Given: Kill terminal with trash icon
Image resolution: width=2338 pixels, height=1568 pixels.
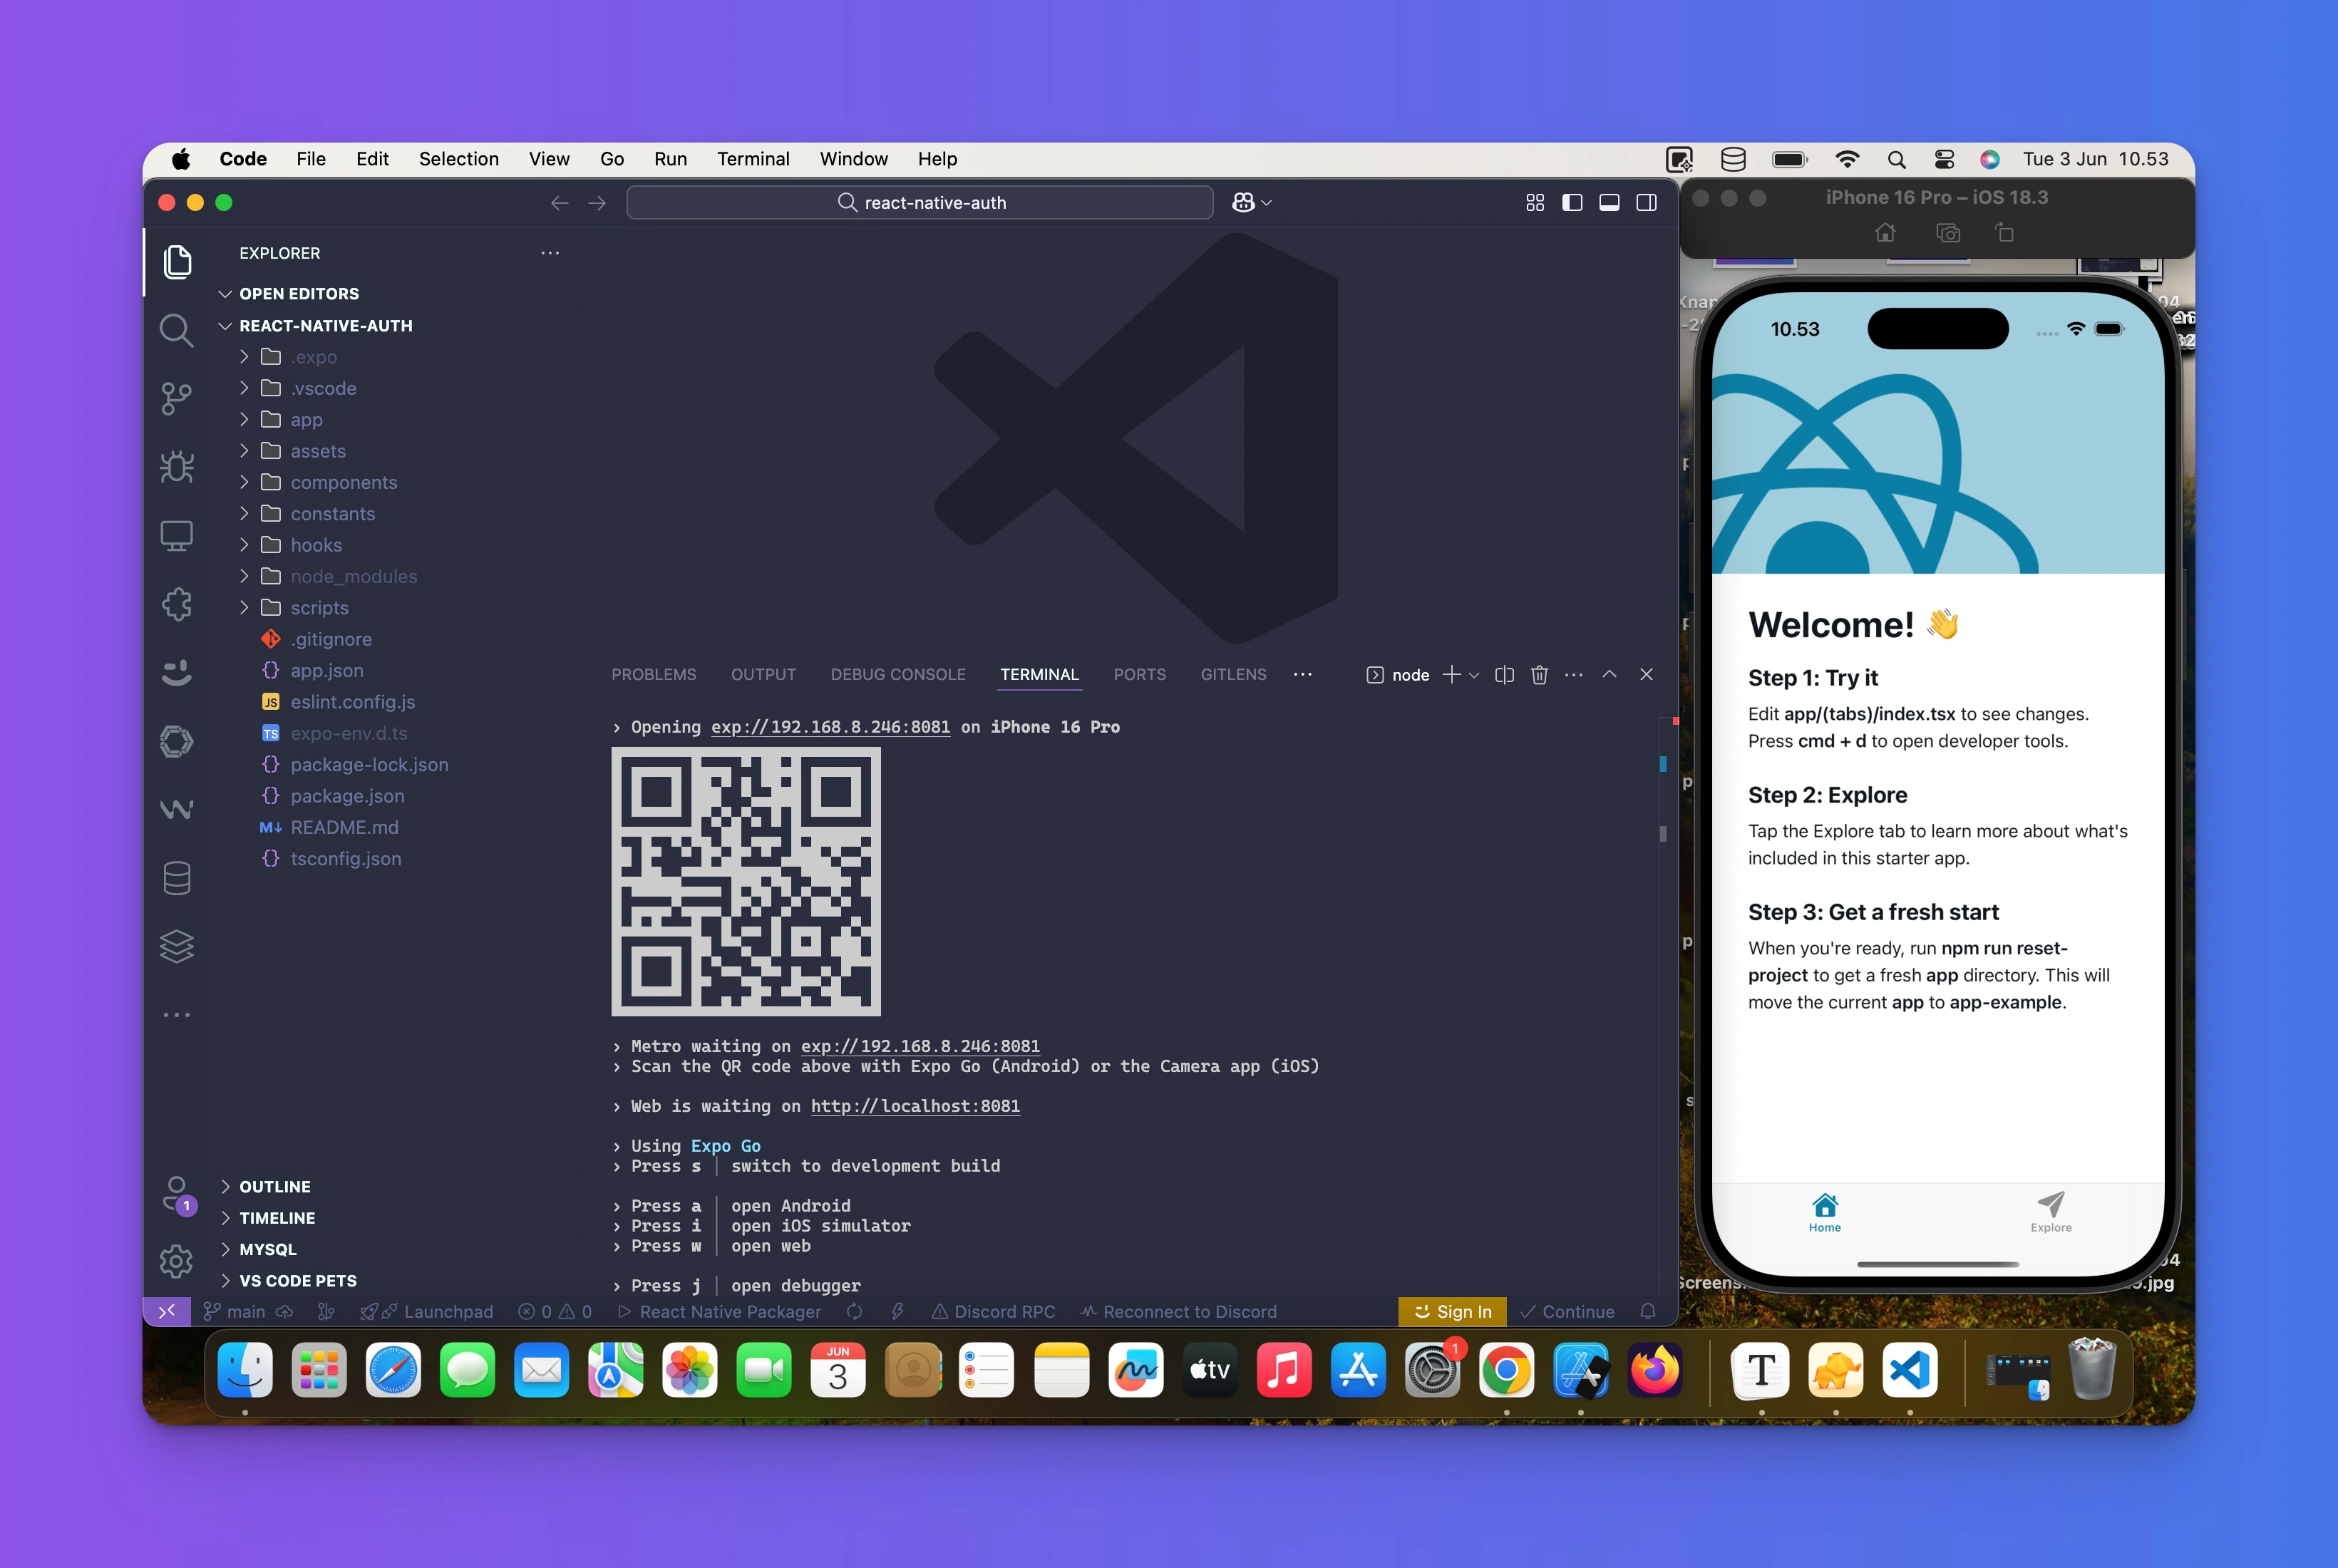Looking at the screenshot, I should coord(1539,675).
